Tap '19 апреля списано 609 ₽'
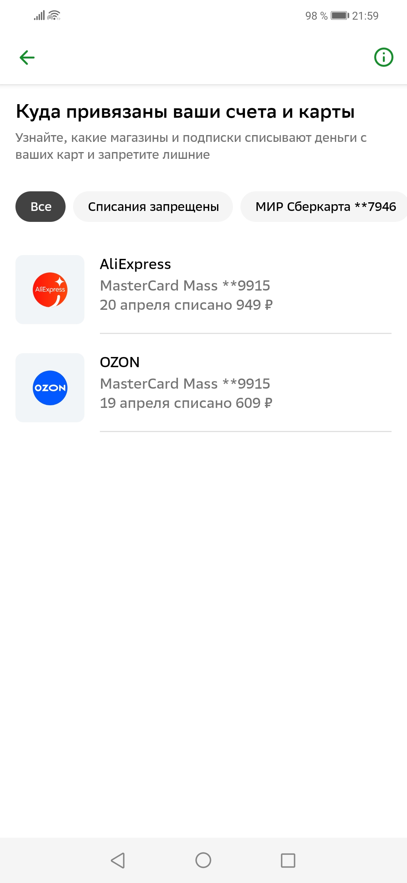407x883 pixels. click(186, 403)
